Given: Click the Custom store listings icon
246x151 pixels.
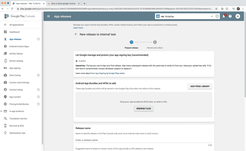Looking at the screenshot, I should click(x=5, y=82).
